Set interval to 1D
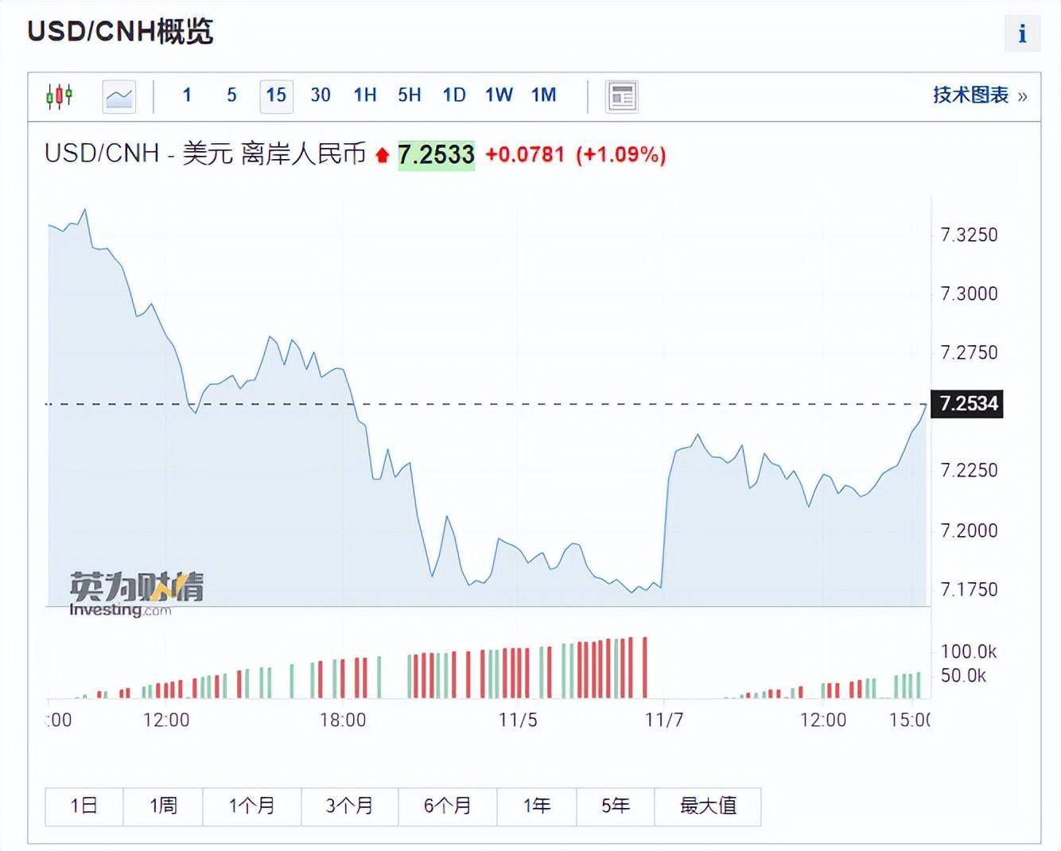1061x851 pixels. click(454, 95)
